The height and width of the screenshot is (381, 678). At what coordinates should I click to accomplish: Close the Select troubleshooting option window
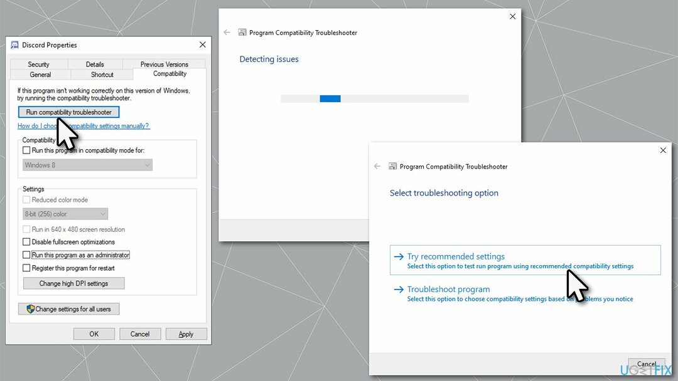pos(663,150)
